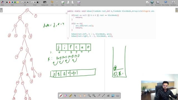The image size is (178, 100).
Task: Undo the last stroke
Action: 52,3
